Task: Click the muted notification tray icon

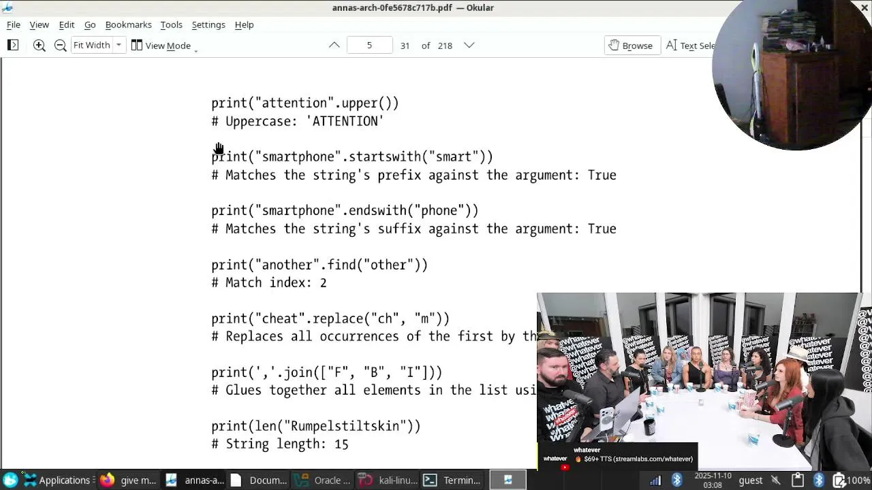Action: click(775, 480)
